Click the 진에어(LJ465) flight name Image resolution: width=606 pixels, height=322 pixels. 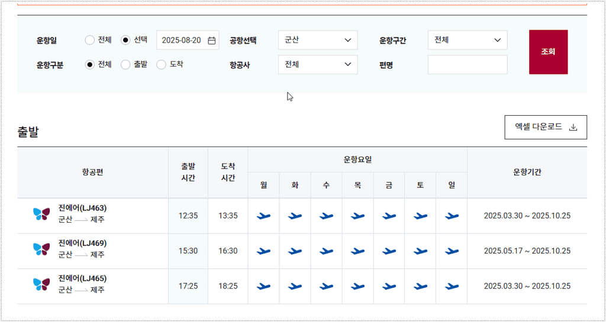[82, 278]
